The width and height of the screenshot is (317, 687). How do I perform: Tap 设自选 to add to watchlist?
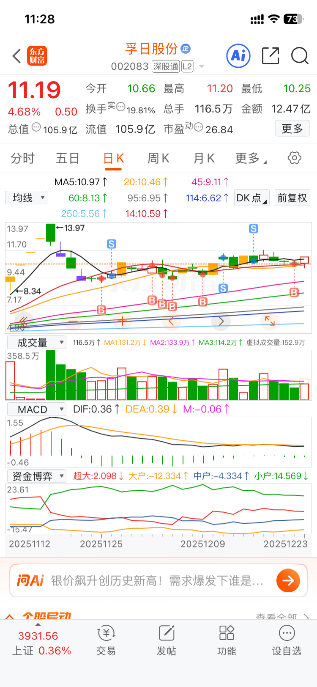coord(287,641)
